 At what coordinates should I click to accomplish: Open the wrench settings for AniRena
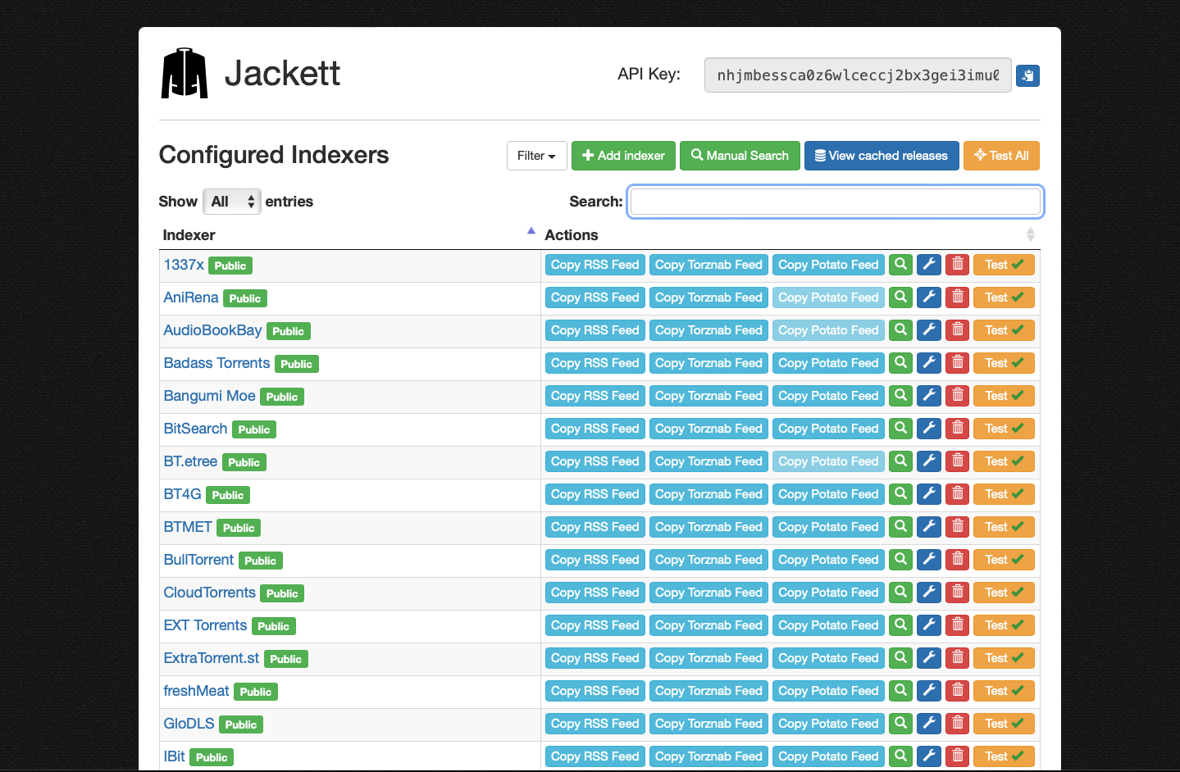pos(929,297)
